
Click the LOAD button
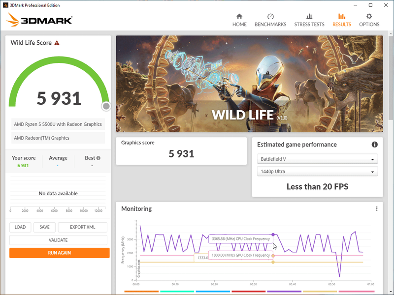pos(20,227)
